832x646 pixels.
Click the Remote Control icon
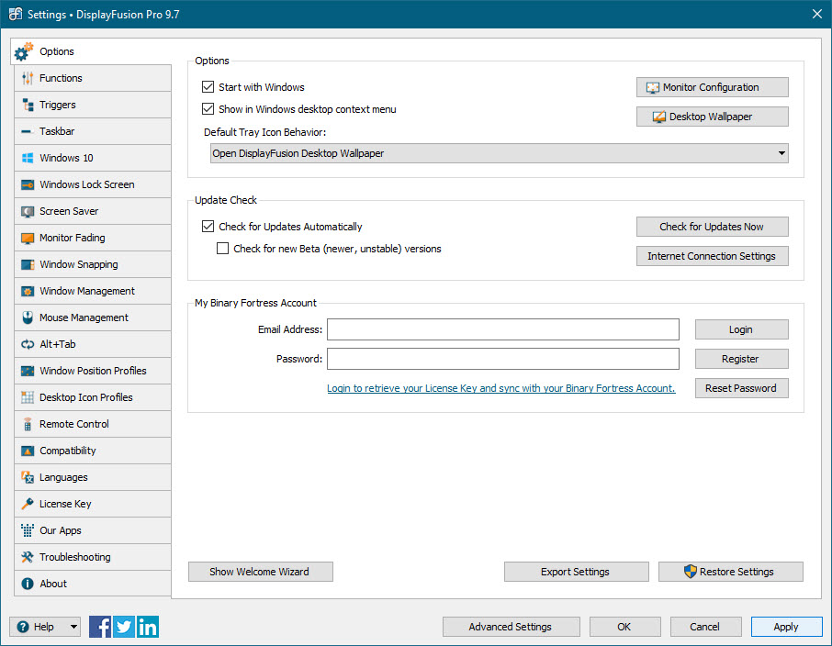click(28, 424)
